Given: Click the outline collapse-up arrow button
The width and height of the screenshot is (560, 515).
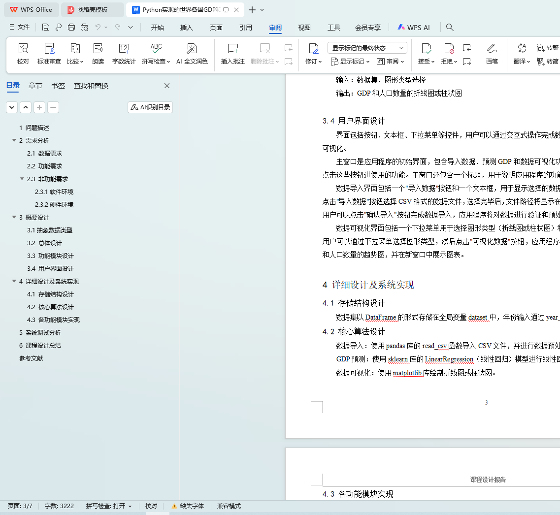Looking at the screenshot, I should (26, 107).
